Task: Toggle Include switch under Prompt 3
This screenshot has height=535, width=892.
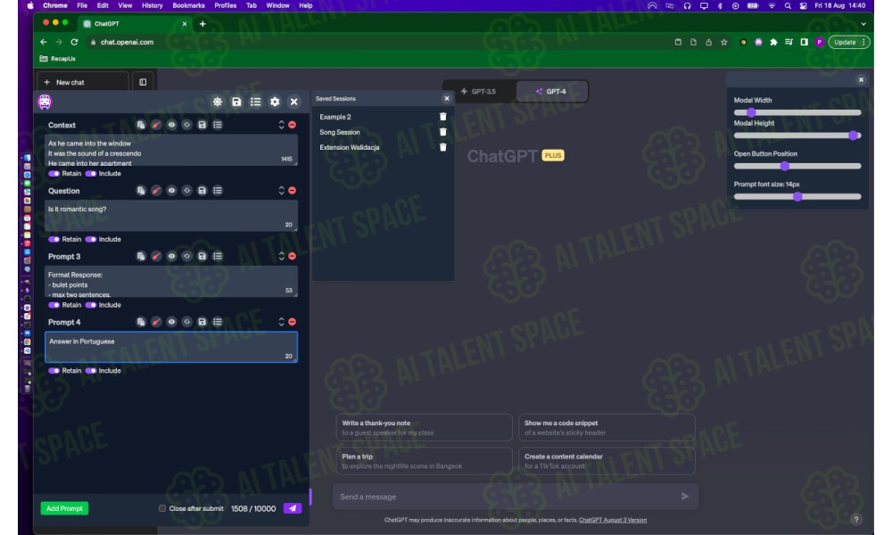Action: (x=91, y=305)
